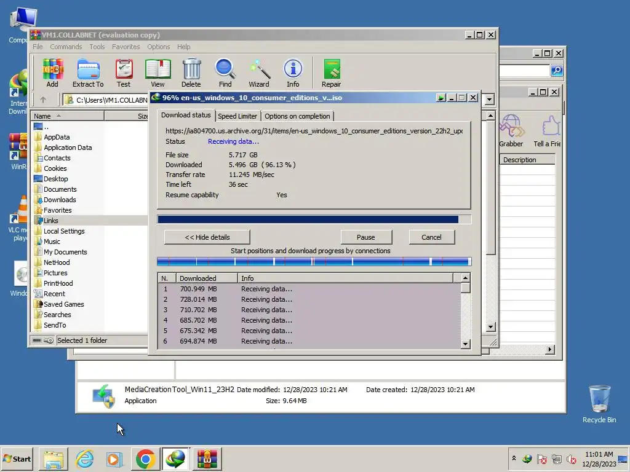Open the Commands menu

[66, 47]
